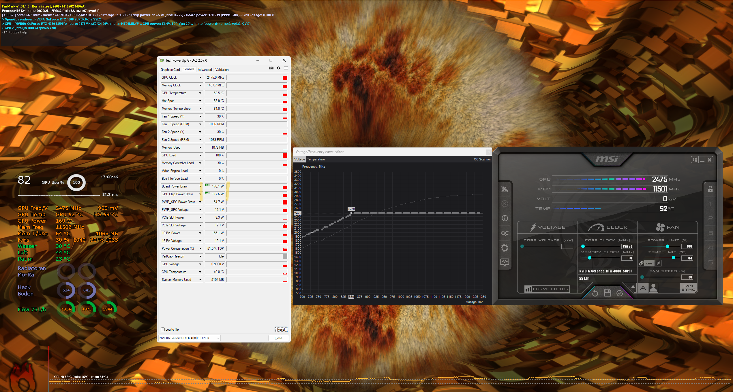Image resolution: width=733 pixels, height=392 pixels.
Task: Click the reset arrow icon in Afterburner
Action: 595,293
